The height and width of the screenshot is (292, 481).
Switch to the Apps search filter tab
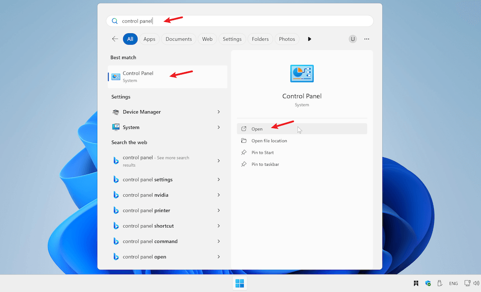point(149,39)
